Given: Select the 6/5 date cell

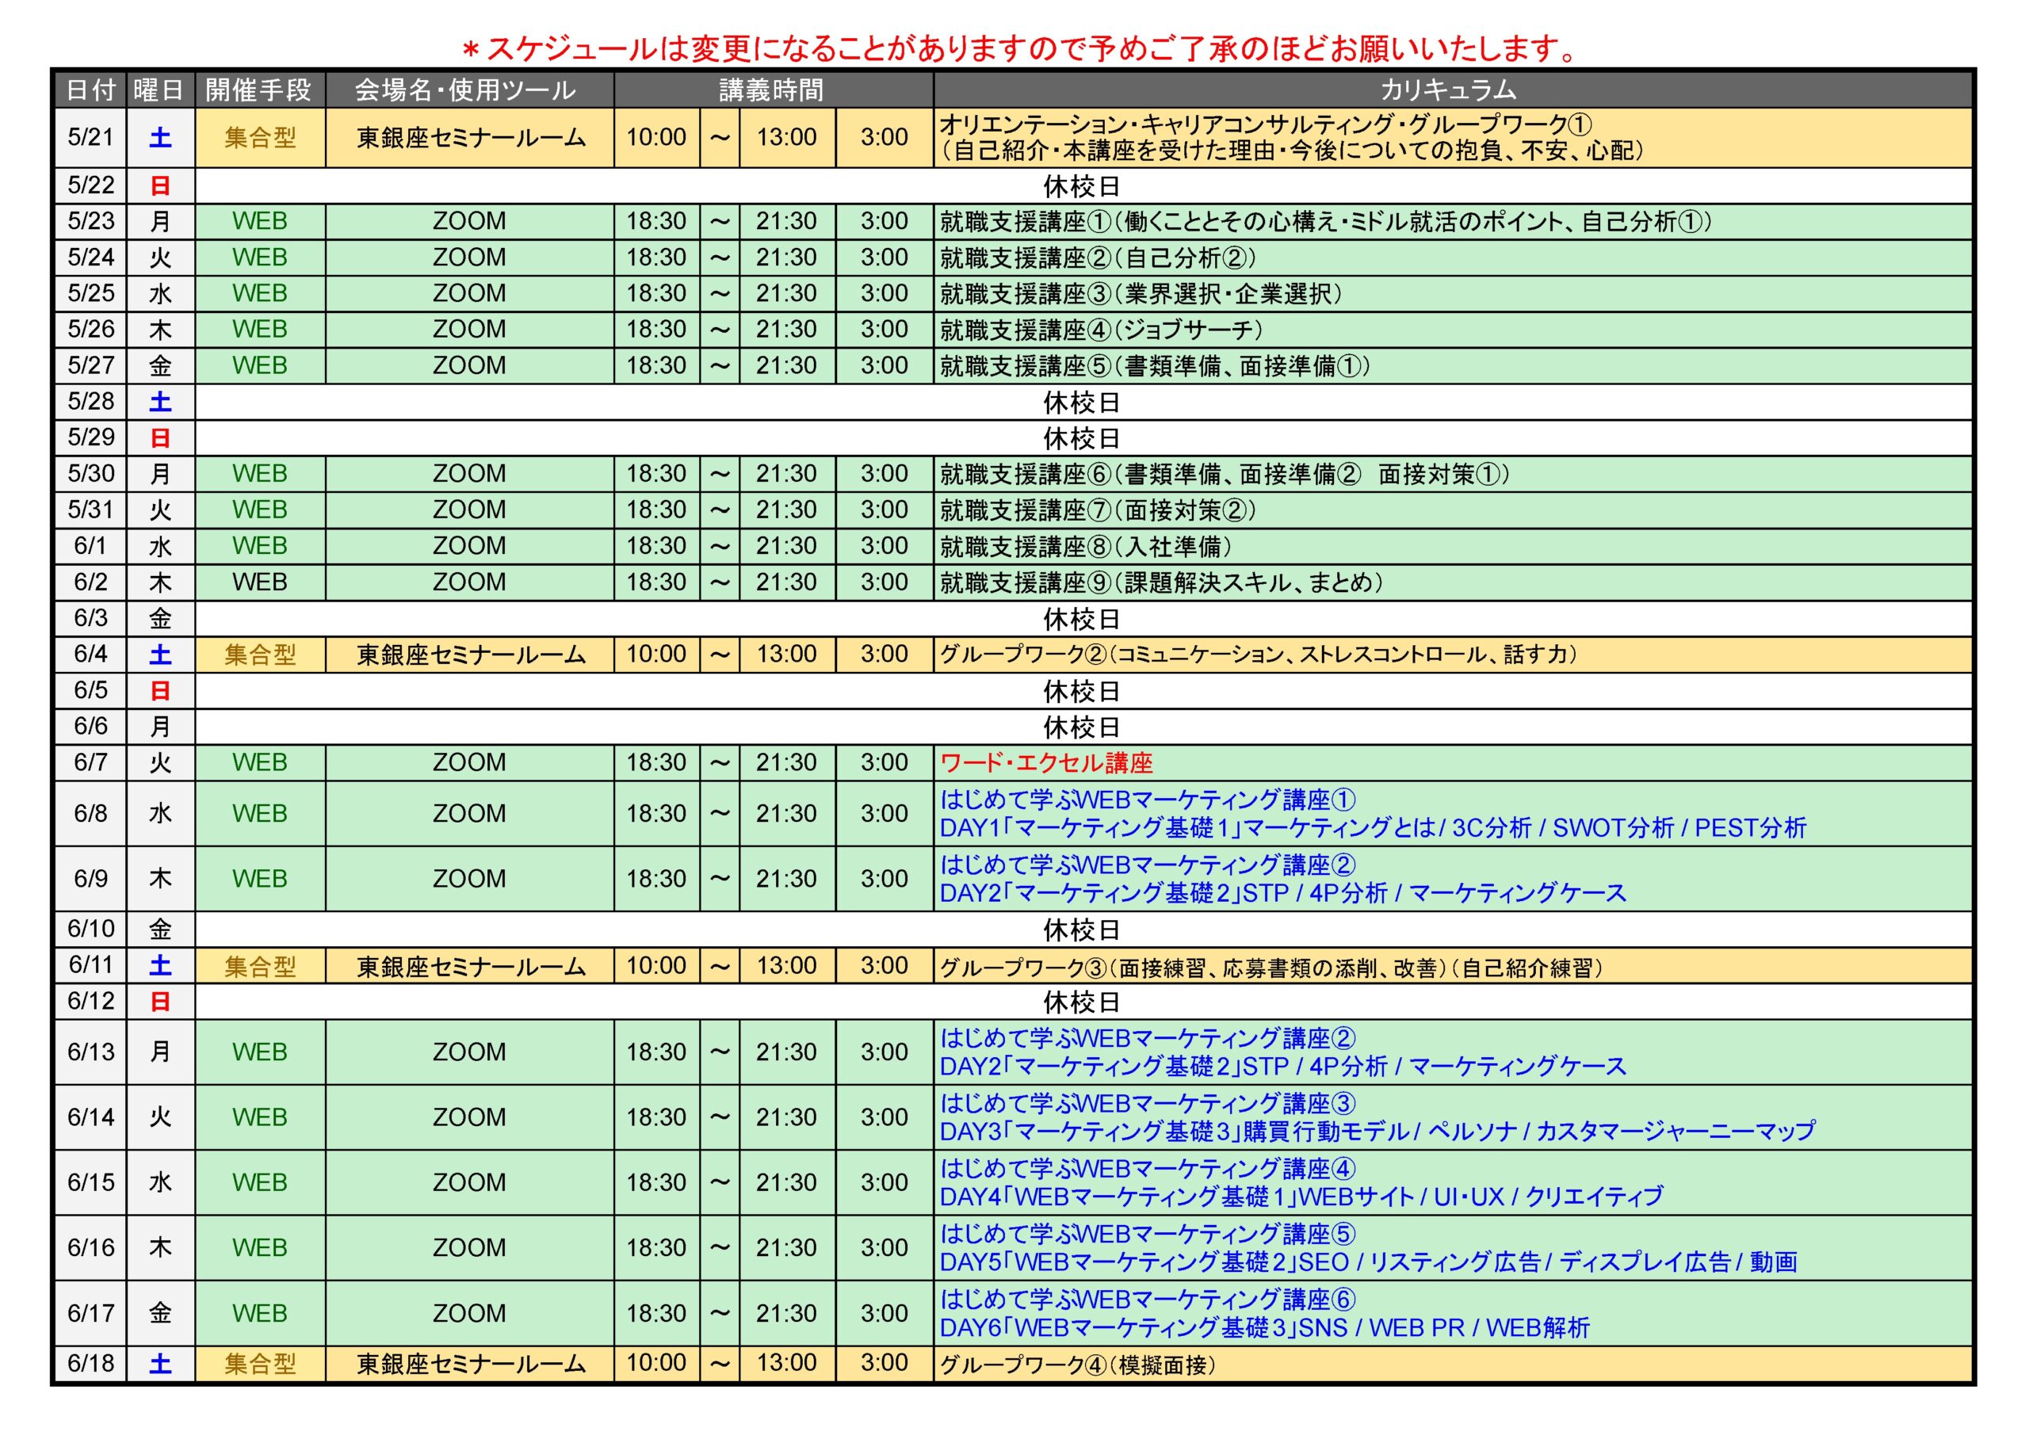Looking at the screenshot, I should [90, 690].
